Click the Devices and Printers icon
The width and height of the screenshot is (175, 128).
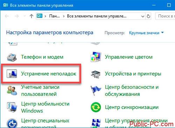[x=96, y=74]
